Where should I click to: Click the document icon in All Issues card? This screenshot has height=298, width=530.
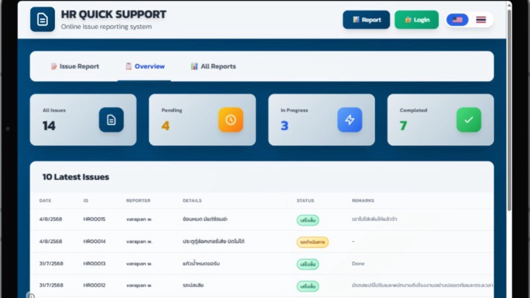(111, 119)
